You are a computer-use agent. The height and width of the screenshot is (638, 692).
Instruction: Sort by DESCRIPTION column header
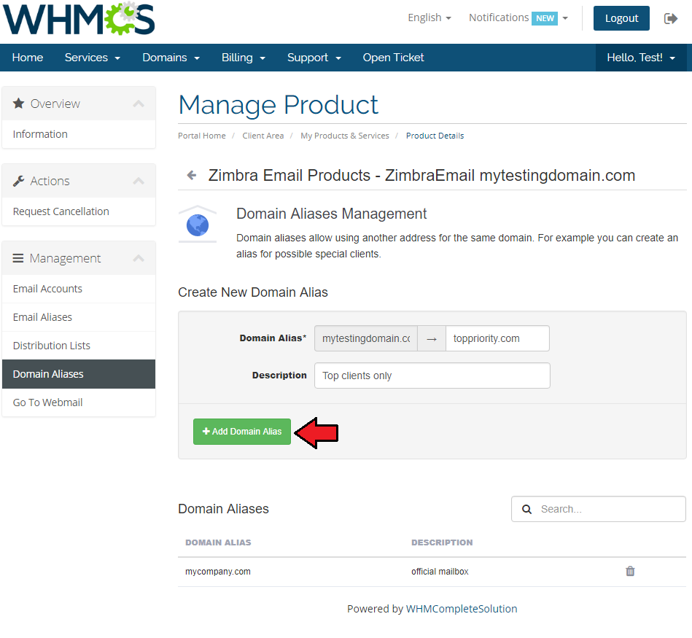click(442, 542)
